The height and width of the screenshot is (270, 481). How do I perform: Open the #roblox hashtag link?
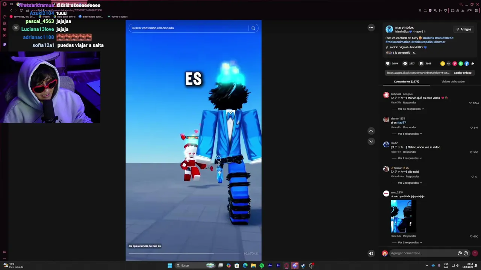pyautogui.click(x=428, y=38)
